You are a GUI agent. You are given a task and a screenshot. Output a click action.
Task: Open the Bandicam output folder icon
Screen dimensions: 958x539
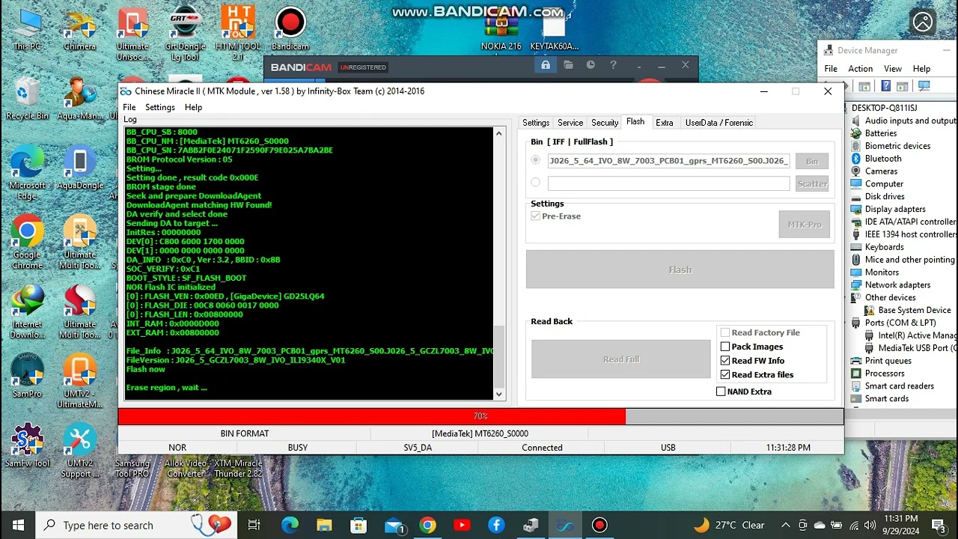(x=568, y=66)
